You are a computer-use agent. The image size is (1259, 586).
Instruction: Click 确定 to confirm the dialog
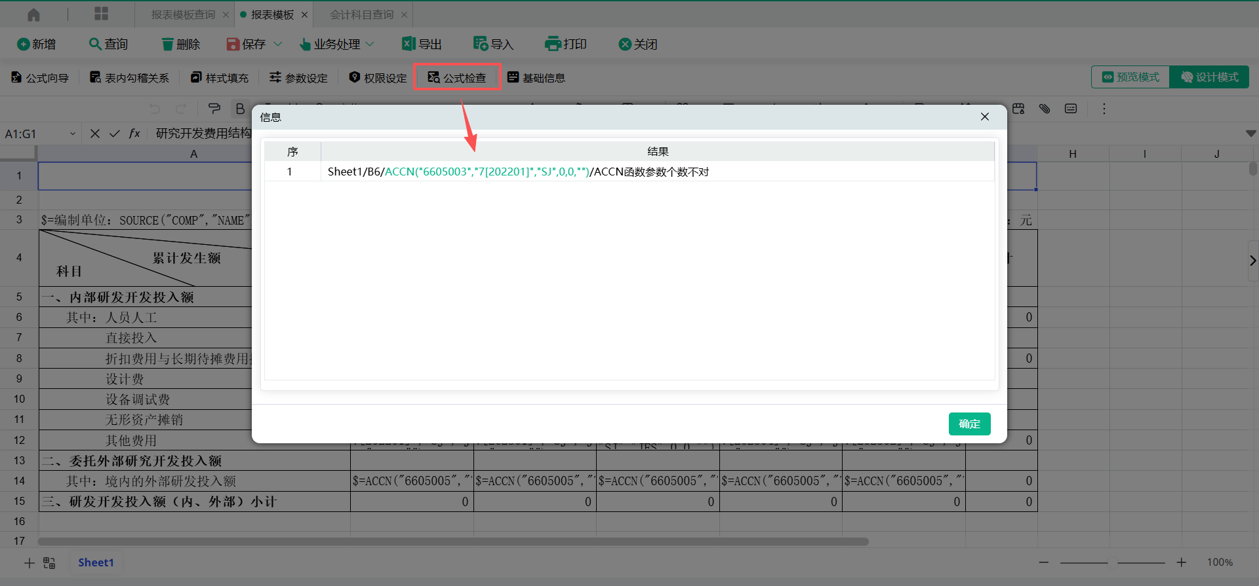969,424
